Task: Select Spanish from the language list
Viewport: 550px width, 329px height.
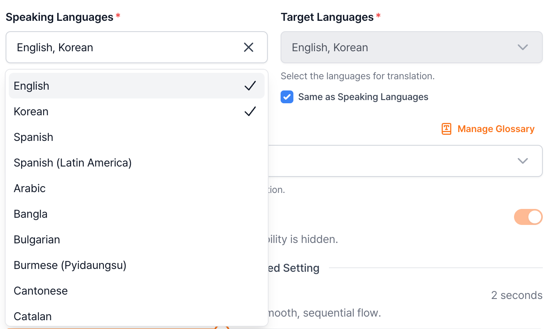Action: (x=34, y=137)
